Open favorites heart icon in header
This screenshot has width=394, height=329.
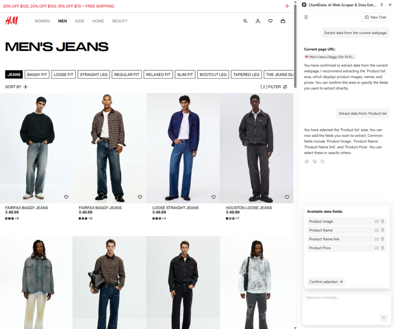click(270, 21)
